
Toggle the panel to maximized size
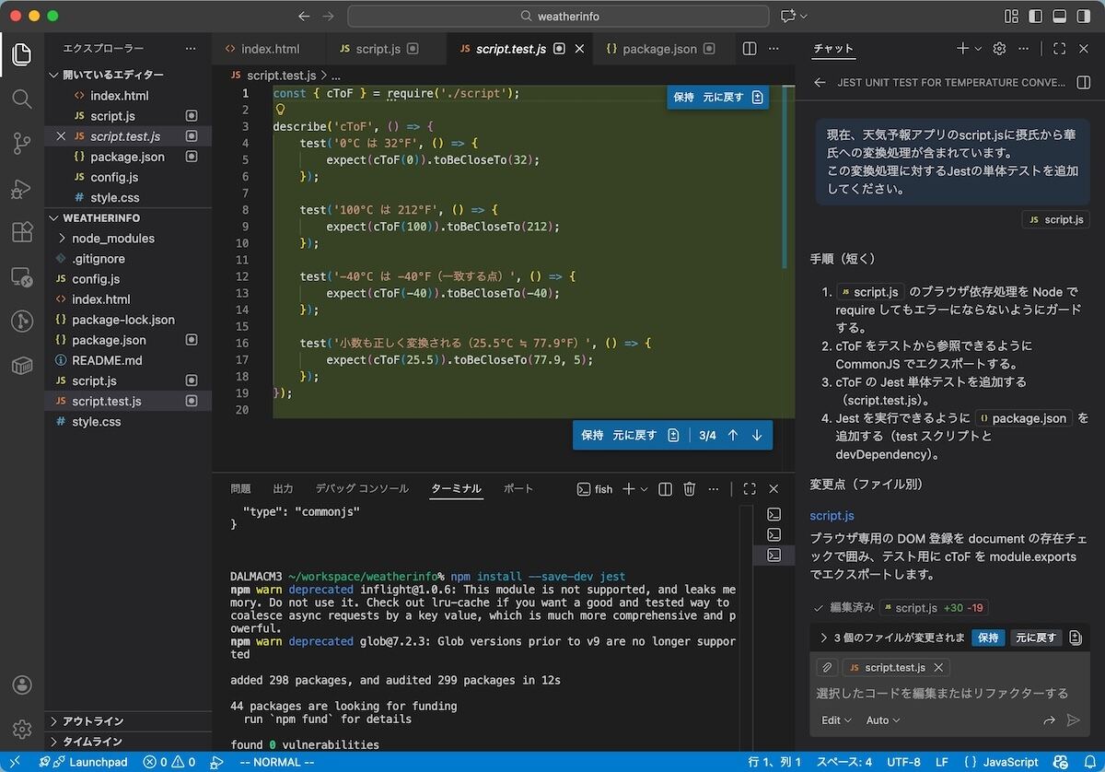749,489
